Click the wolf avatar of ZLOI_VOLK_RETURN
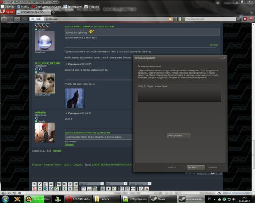Viewport: 255px width, 203px height. coord(44,83)
